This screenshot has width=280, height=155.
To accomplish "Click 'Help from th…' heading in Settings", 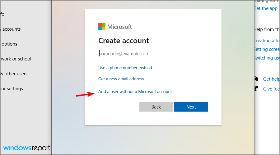I will tap(267, 29).
